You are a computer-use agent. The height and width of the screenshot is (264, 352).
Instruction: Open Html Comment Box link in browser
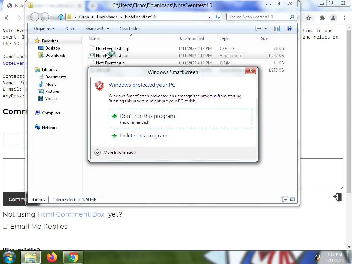point(71,214)
